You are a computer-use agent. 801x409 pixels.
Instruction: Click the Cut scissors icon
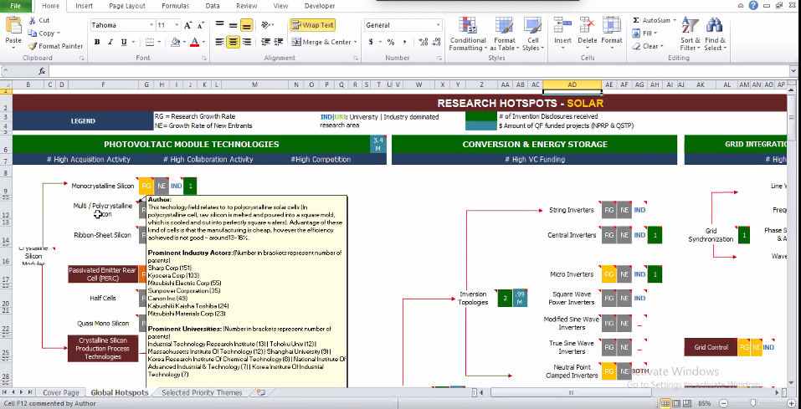point(32,20)
